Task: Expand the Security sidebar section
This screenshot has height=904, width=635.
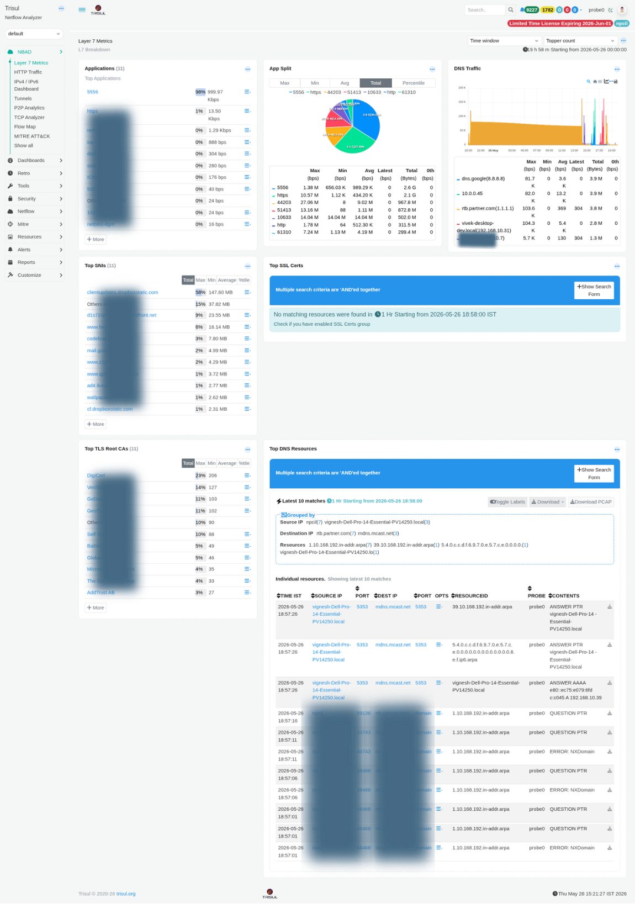Action: (x=34, y=199)
